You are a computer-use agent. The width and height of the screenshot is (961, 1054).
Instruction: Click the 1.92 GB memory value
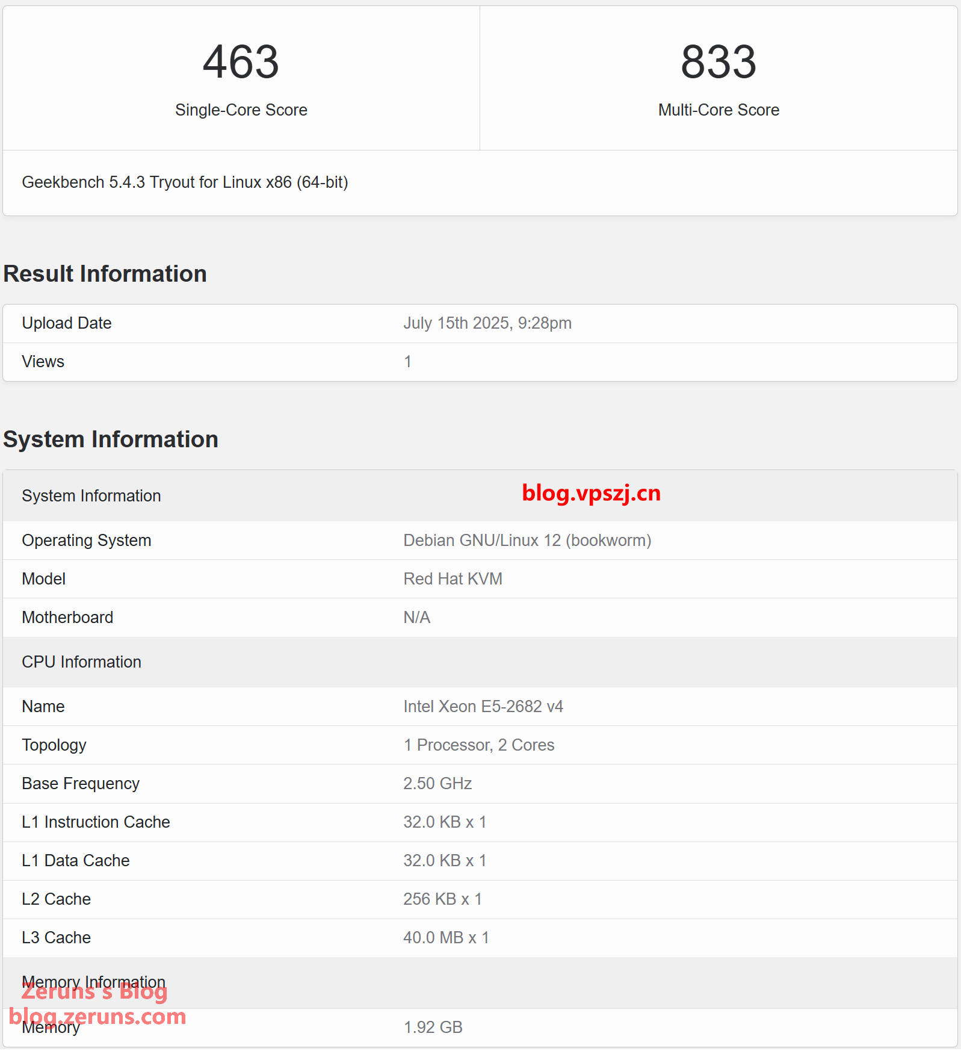tap(433, 1028)
